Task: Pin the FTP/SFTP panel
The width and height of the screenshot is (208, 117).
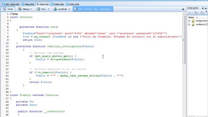Action: point(203,8)
